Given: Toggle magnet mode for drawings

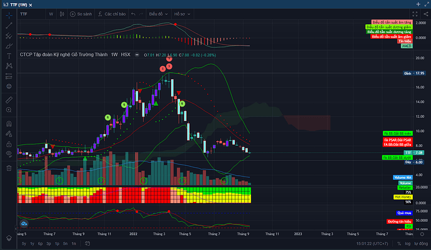Looking at the screenshot, I should 9,124.
